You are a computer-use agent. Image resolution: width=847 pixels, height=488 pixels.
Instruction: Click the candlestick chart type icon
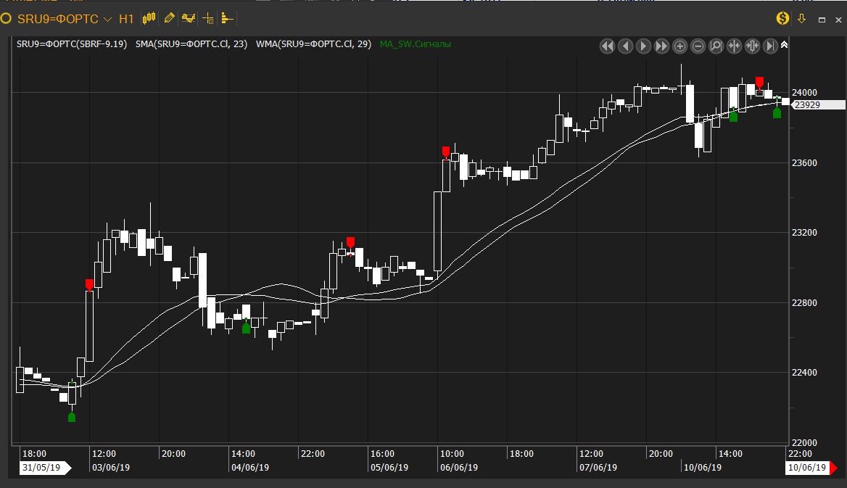pyautogui.click(x=149, y=18)
